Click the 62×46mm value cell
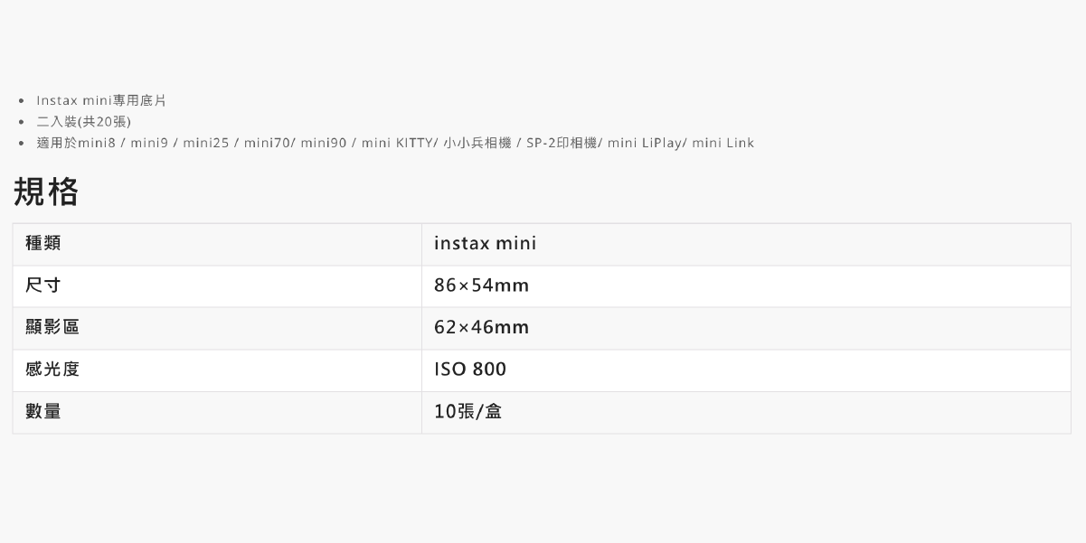Image resolution: width=1086 pixels, height=543 pixels. click(481, 327)
